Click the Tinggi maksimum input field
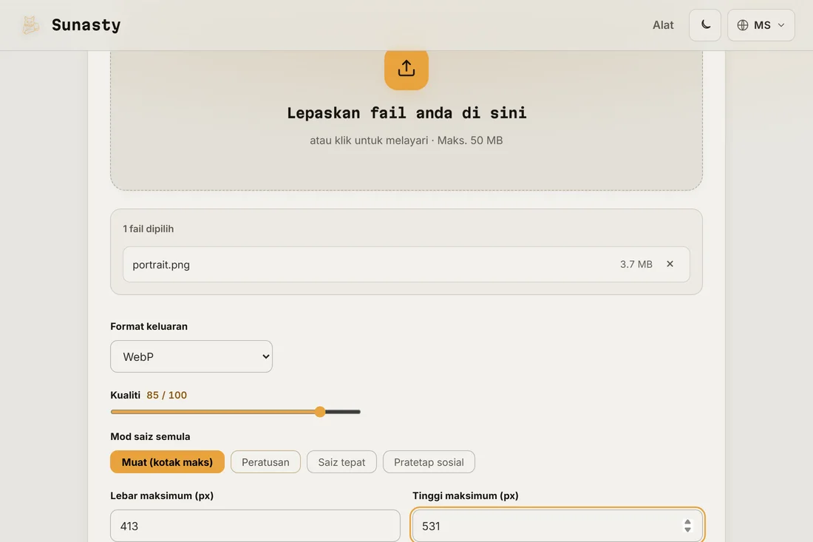The width and height of the screenshot is (813, 542). (x=557, y=526)
